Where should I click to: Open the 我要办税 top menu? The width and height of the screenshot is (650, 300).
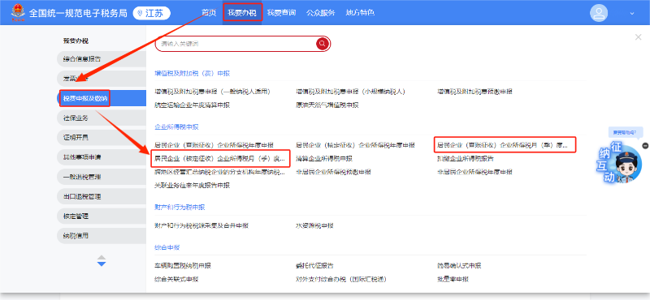click(242, 12)
